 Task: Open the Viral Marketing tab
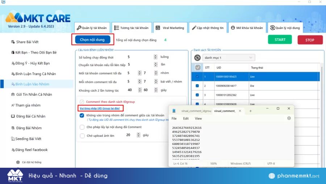[x=170, y=27]
